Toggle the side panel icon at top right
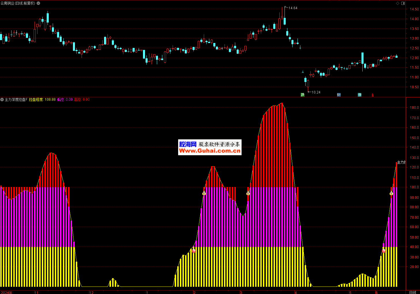The image size is (420, 294). (x=403, y=3)
